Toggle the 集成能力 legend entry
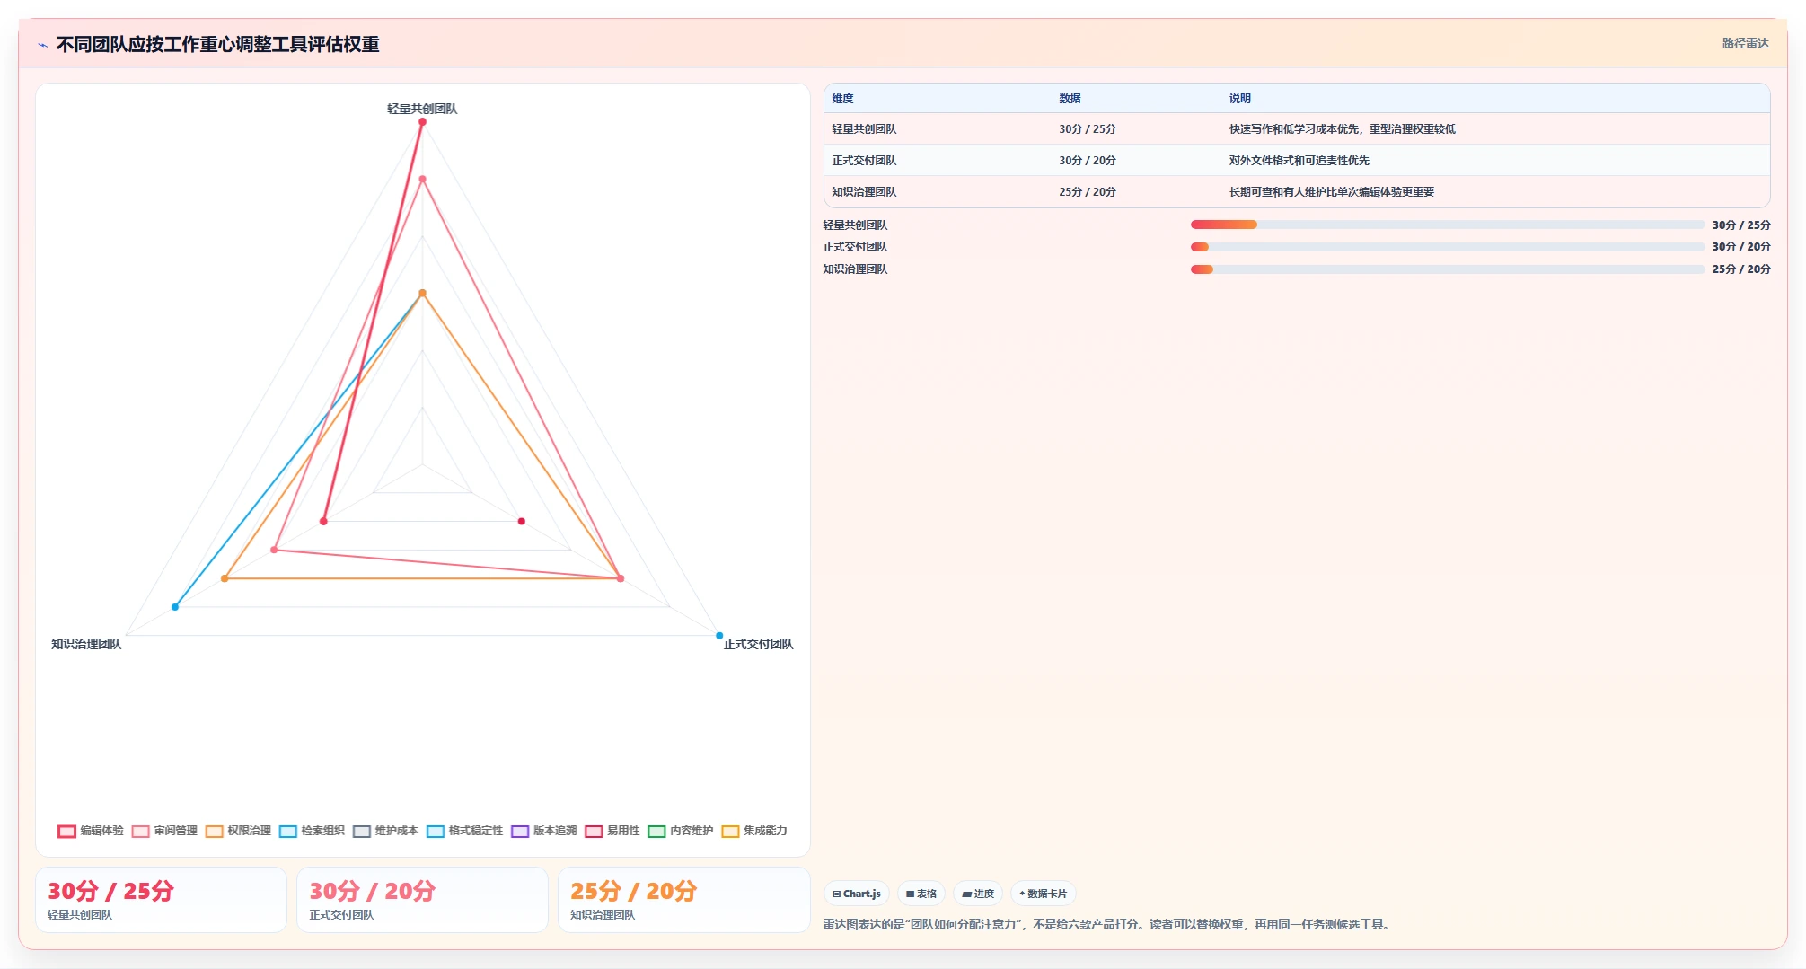 tap(754, 831)
